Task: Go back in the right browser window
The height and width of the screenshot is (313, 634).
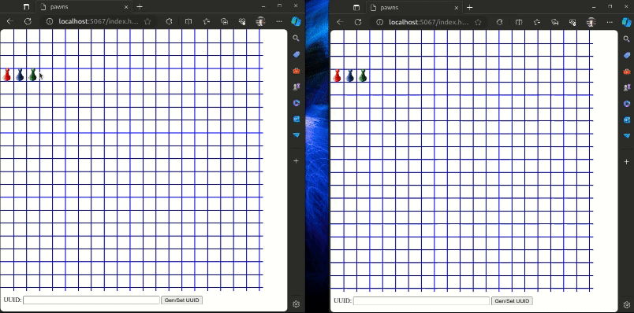Action: (x=340, y=22)
